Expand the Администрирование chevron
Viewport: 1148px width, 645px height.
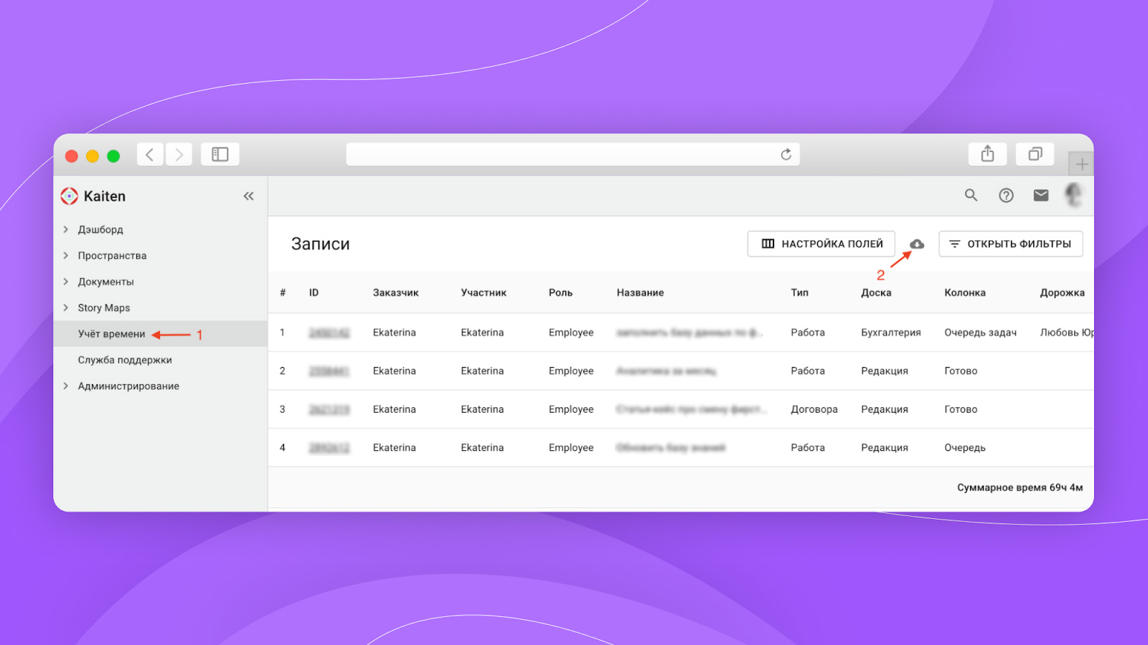(x=66, y=386)
